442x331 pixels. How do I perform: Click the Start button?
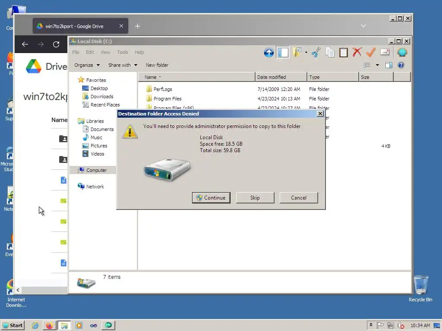click(x=13, y=325)
